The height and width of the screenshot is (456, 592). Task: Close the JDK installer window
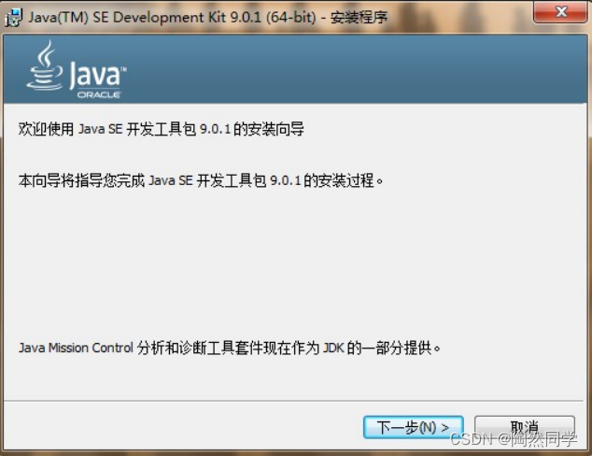(560, 12)
